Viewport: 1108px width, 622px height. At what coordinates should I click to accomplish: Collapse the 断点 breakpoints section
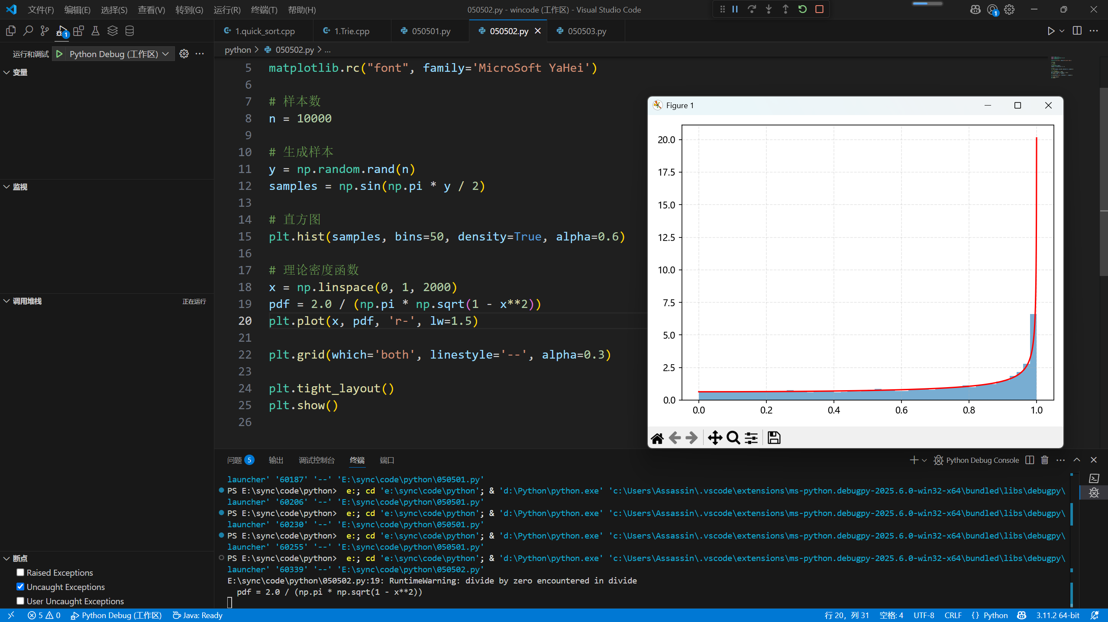[x=7, y=558]
